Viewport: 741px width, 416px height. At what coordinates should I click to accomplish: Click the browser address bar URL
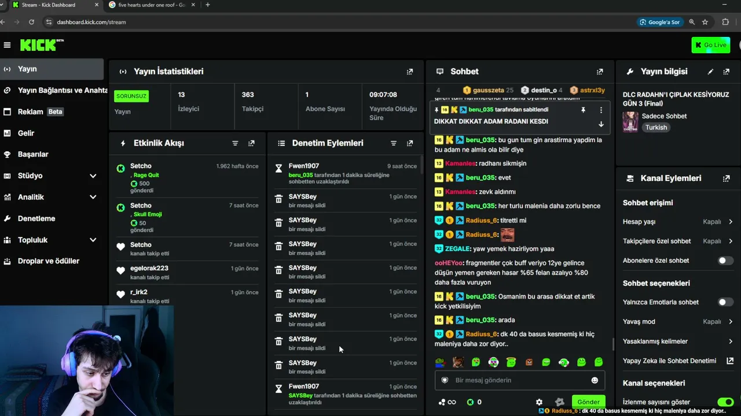click(x=91, y=22)
